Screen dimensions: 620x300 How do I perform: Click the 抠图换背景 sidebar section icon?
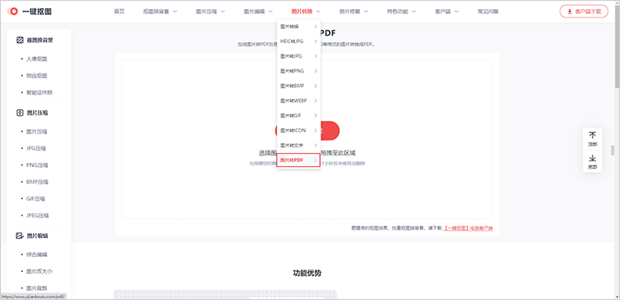pos(20,40)
